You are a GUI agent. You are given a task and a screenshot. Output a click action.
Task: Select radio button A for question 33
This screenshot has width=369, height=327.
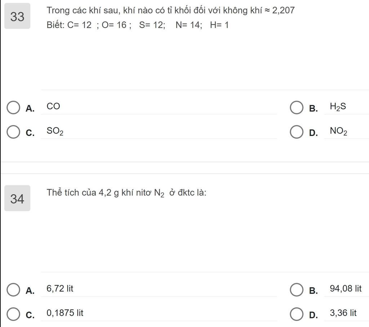[13, 108]
